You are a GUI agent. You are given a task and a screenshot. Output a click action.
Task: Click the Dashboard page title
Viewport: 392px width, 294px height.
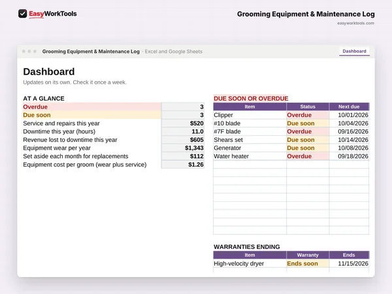click(x=49, y=72)
